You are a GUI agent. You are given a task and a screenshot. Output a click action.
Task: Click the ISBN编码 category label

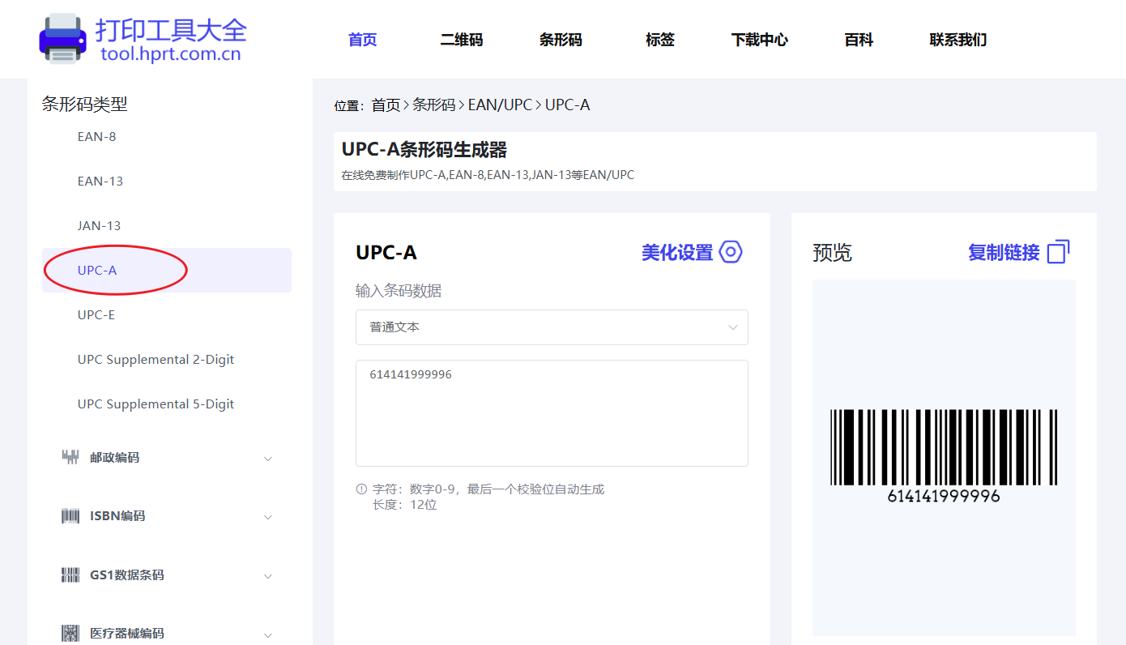pyautogui.click(x=117, y=516)
